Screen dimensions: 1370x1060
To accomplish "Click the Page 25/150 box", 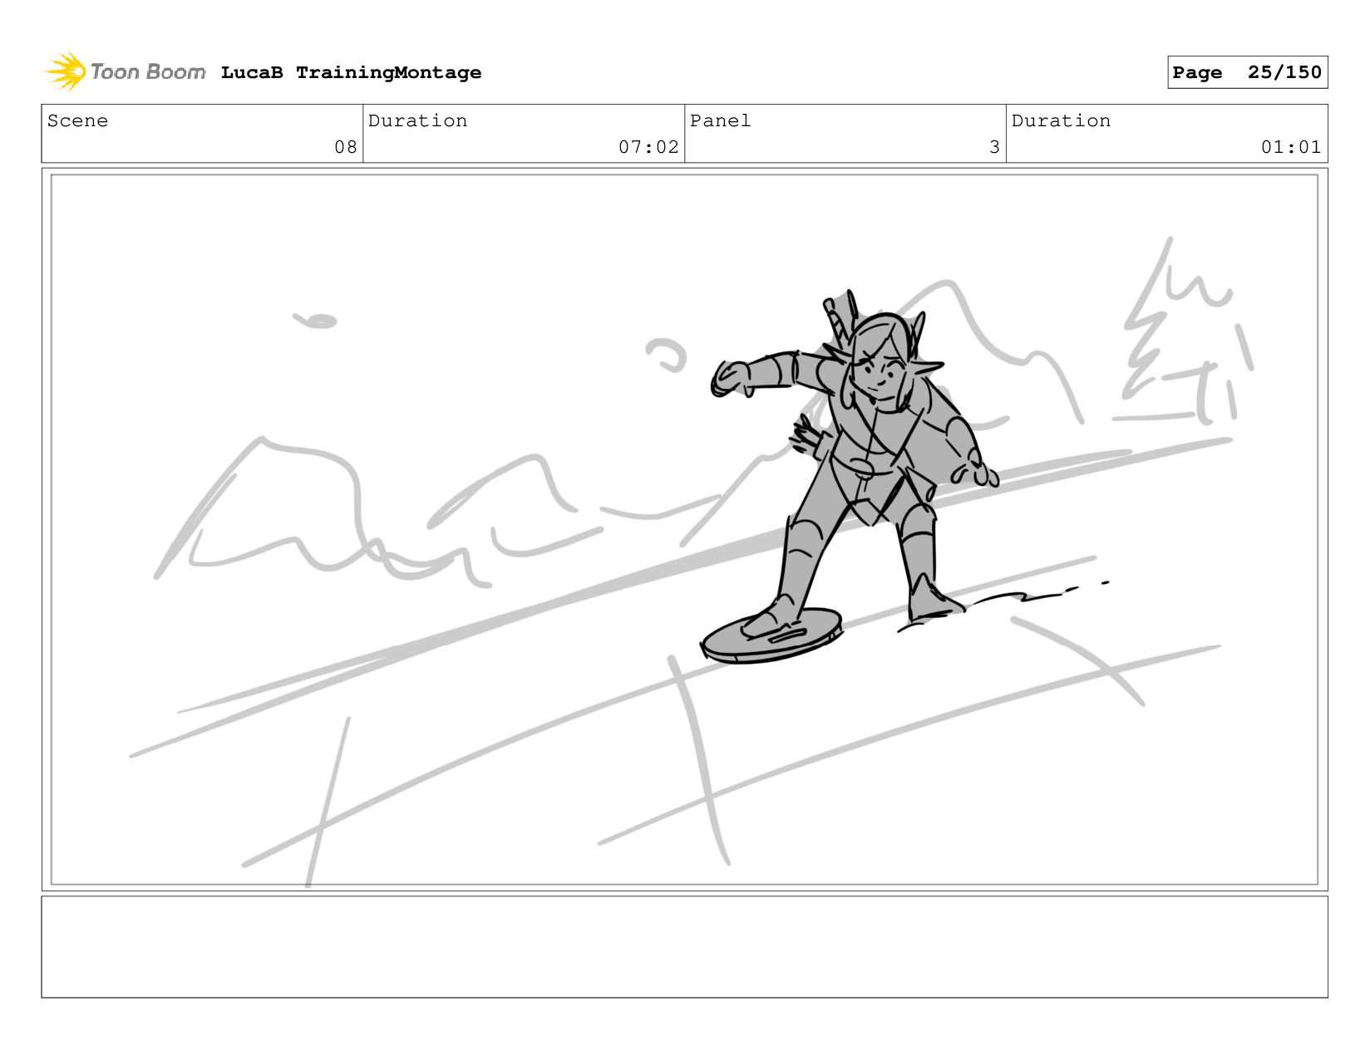I will click(x=1247, y=72).
